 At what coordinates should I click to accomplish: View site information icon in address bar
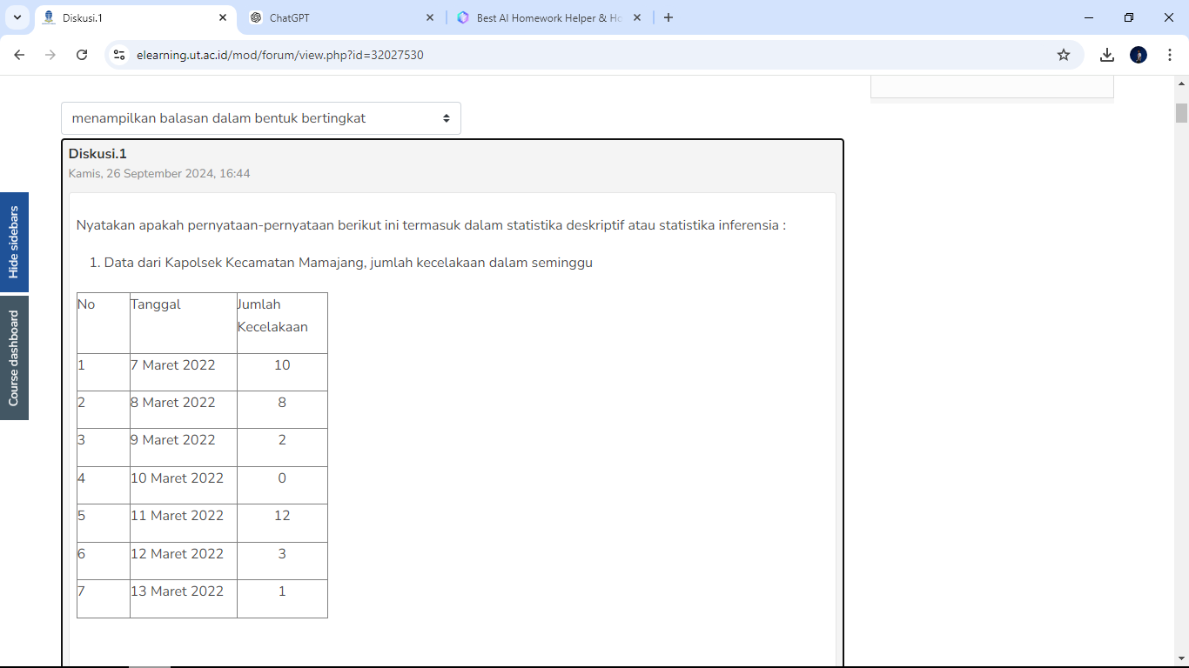point(120,55)
